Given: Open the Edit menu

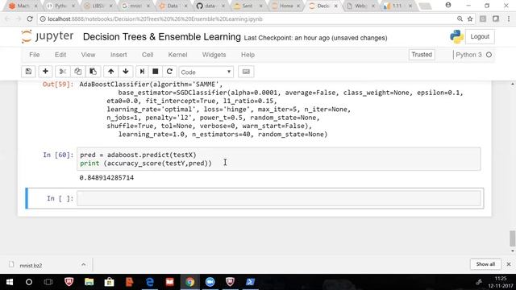Looking at the screenshot, I should [x=60, y=55].
